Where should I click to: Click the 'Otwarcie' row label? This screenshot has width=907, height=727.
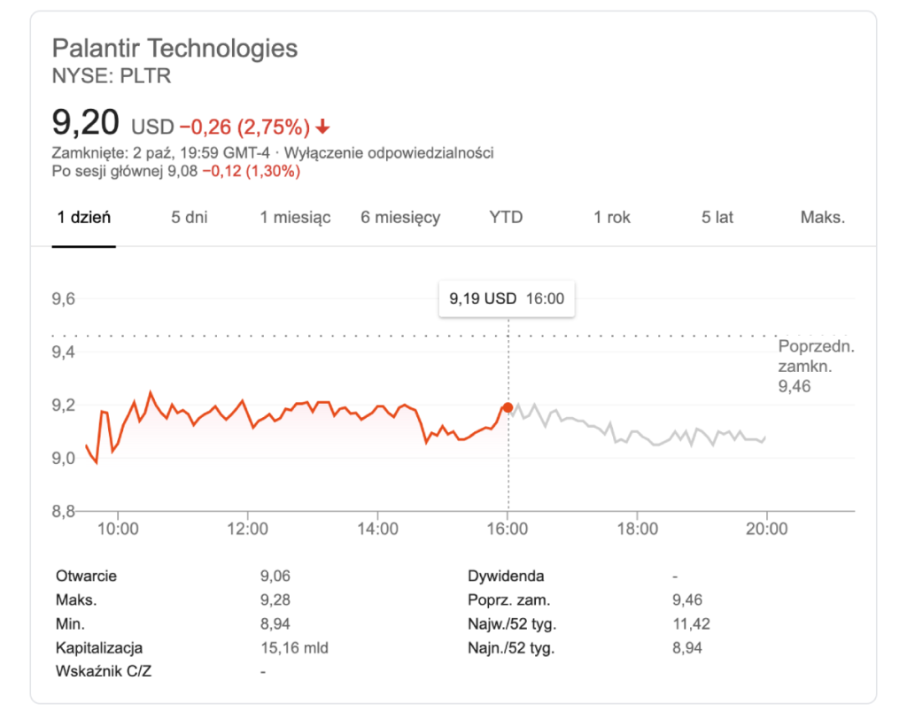coord(86,576)
